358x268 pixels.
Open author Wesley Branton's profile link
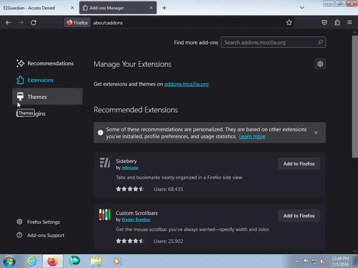tap(136, 219)
